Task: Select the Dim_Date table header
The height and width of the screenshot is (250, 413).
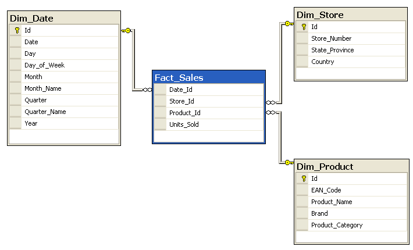Action: (64, 18)
